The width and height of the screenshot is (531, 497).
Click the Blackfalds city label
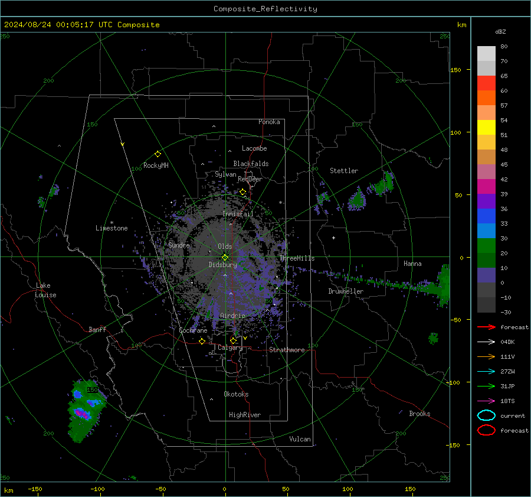tap(251, 164)
